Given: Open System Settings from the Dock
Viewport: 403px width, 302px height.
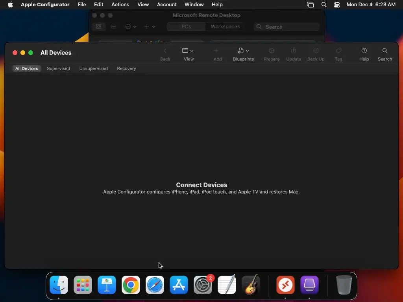Looking at the screenshot, I should coord(203,285).
